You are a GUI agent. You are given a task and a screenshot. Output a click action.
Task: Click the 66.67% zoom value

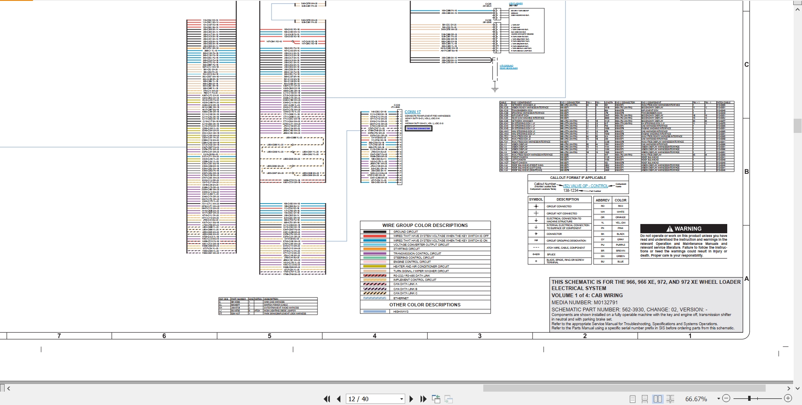(696, 399)
